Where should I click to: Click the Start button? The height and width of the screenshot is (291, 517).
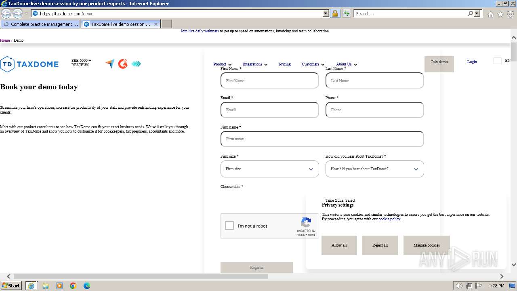(11, 286)
